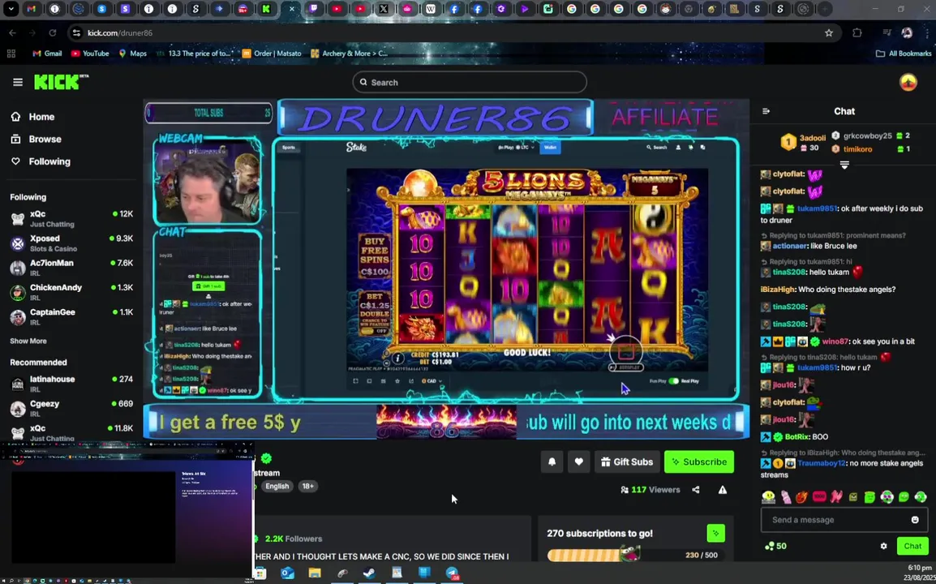Click the share icon beside Viewers
Image resolution: width=936 pixels, height=584 pixels.
[x=695, y=490]
